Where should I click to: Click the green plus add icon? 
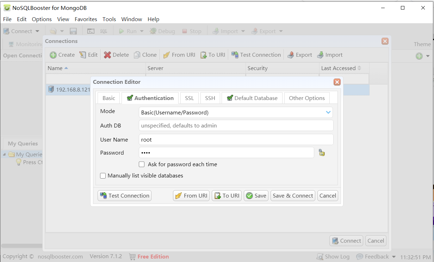pyautogui.click(x=419, y=56)
